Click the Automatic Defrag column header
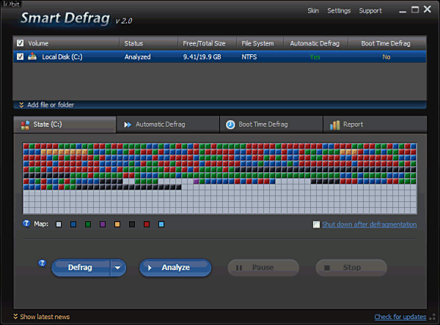 click(315, 43)
